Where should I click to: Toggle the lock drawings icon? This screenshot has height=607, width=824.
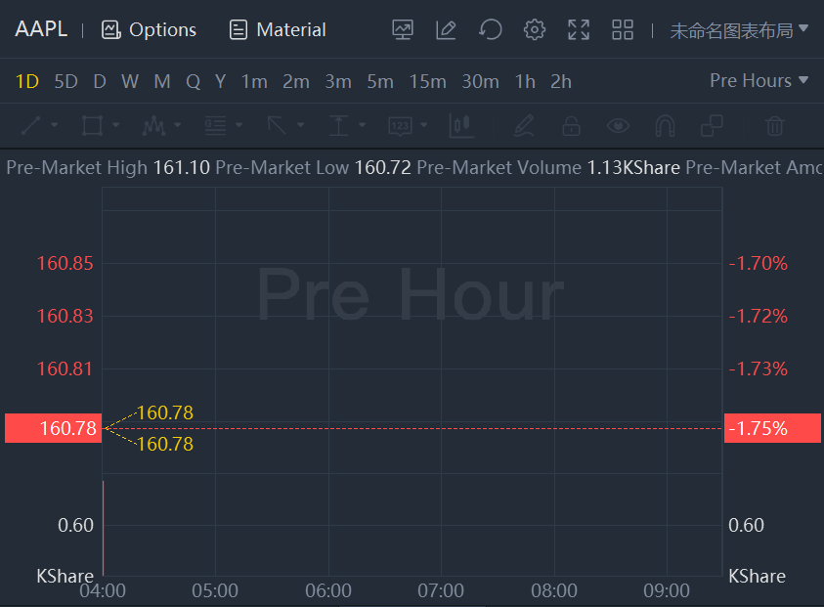tap(571, 125)
